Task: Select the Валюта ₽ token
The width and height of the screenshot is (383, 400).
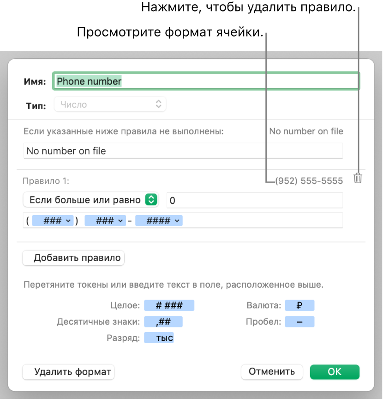Action: coord(299,305)
